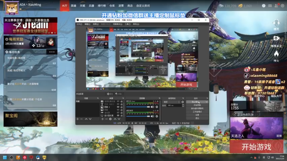Select the 天选之人 game mode card
The image size is (287, 161).
(257, 128)
